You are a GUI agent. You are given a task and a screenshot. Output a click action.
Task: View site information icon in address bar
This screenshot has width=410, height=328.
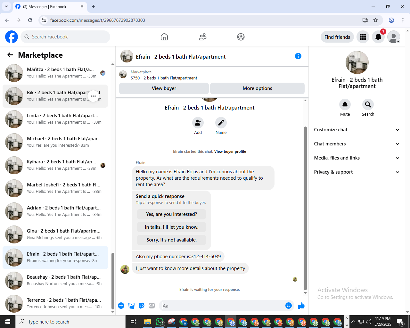click(44, 20)
